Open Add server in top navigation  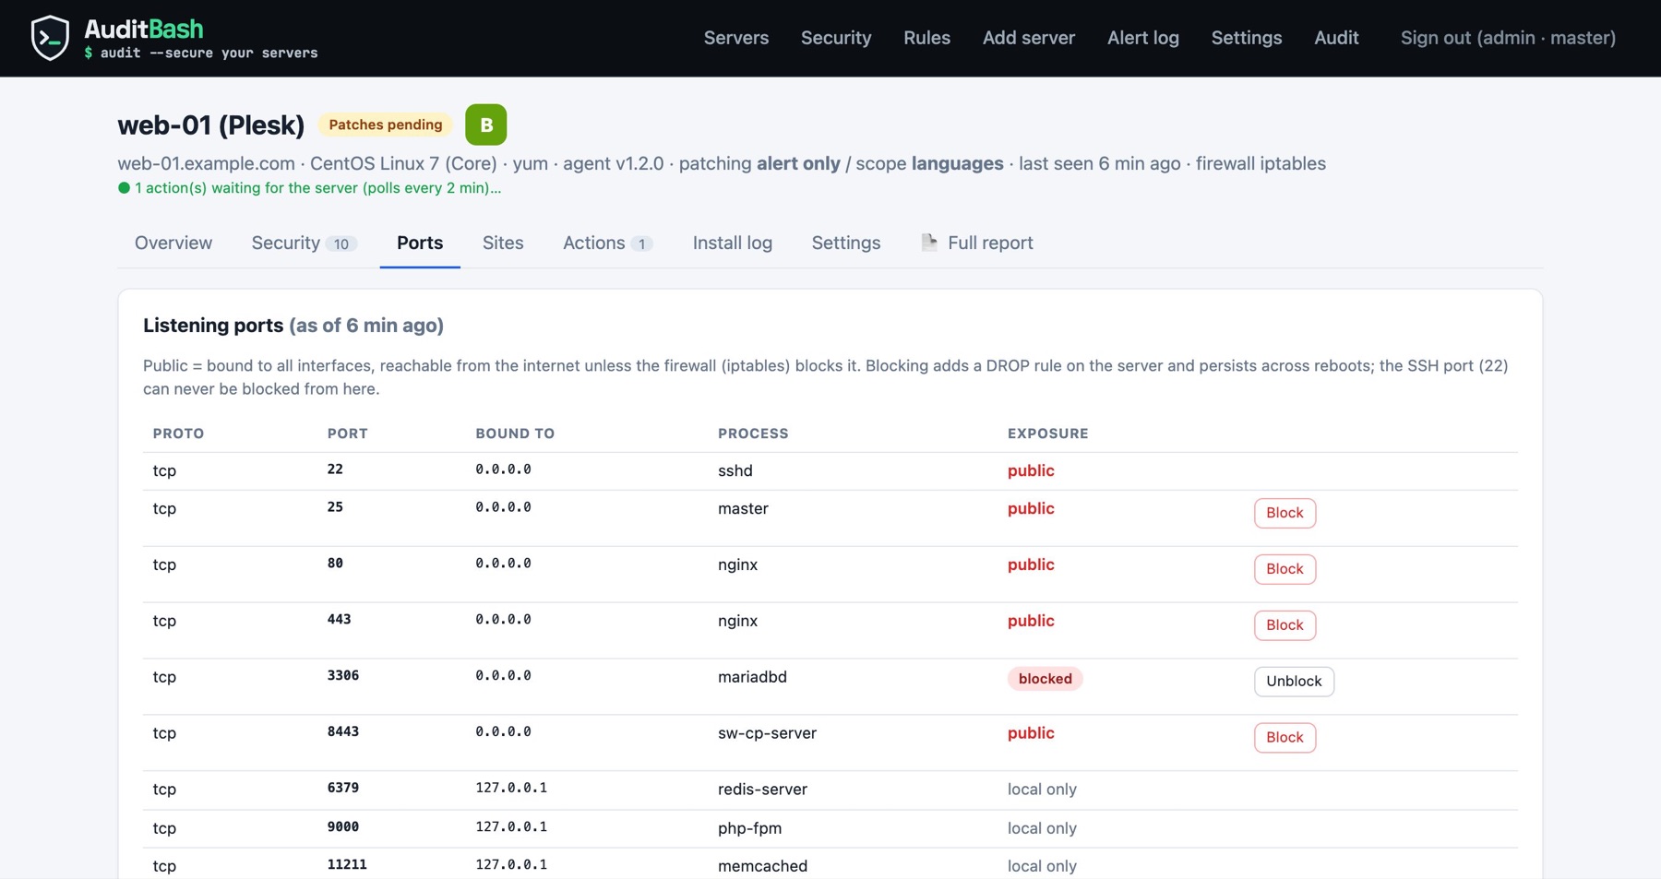pyautogui.click(x=1029, y=38)
